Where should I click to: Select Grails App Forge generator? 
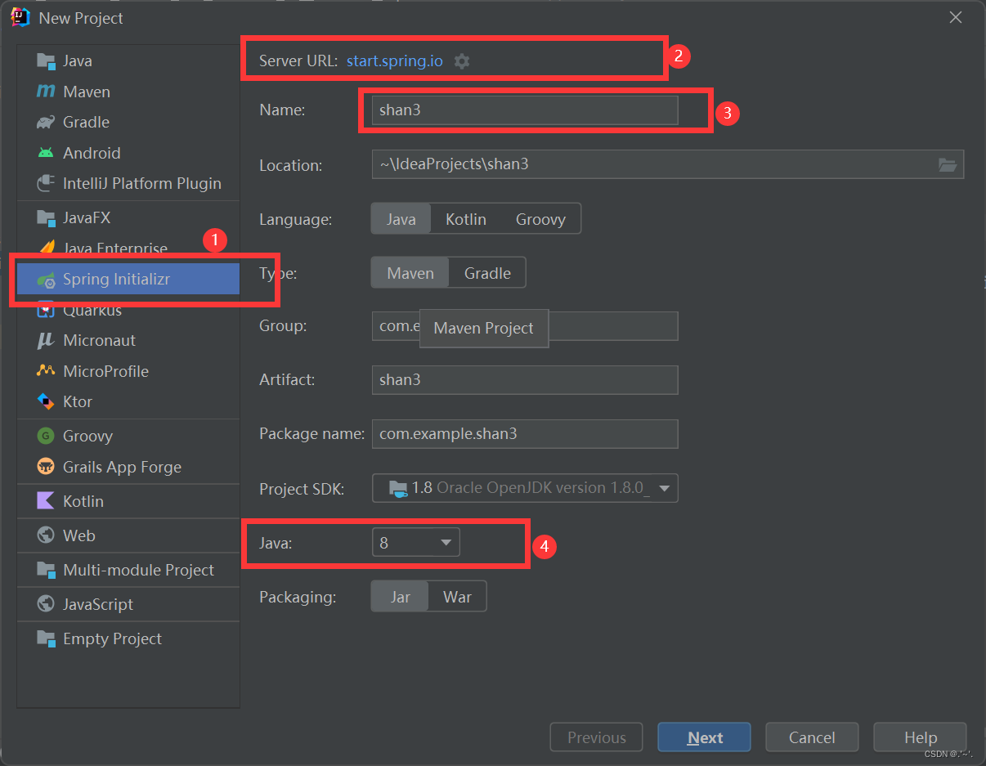point(128,467)
